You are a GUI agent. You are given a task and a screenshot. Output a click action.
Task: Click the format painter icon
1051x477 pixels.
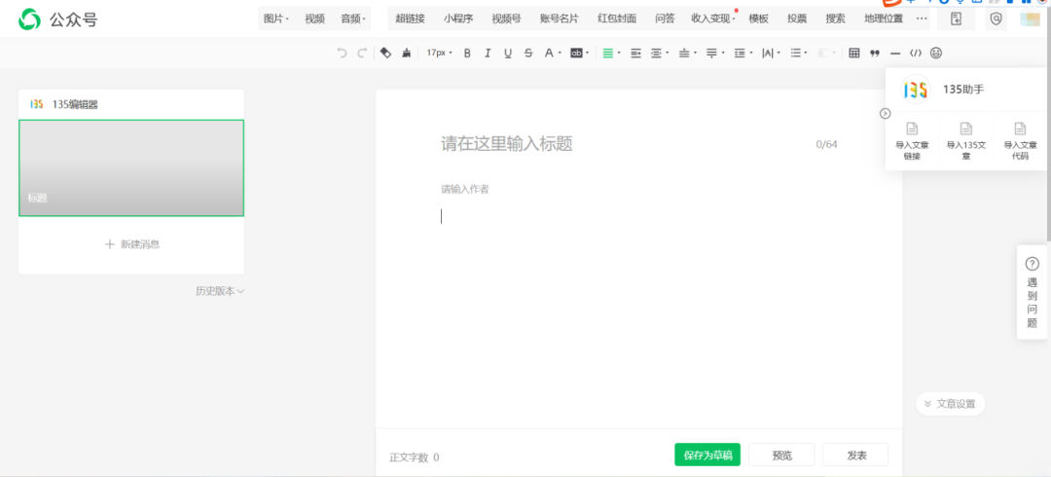click(407, 54)
